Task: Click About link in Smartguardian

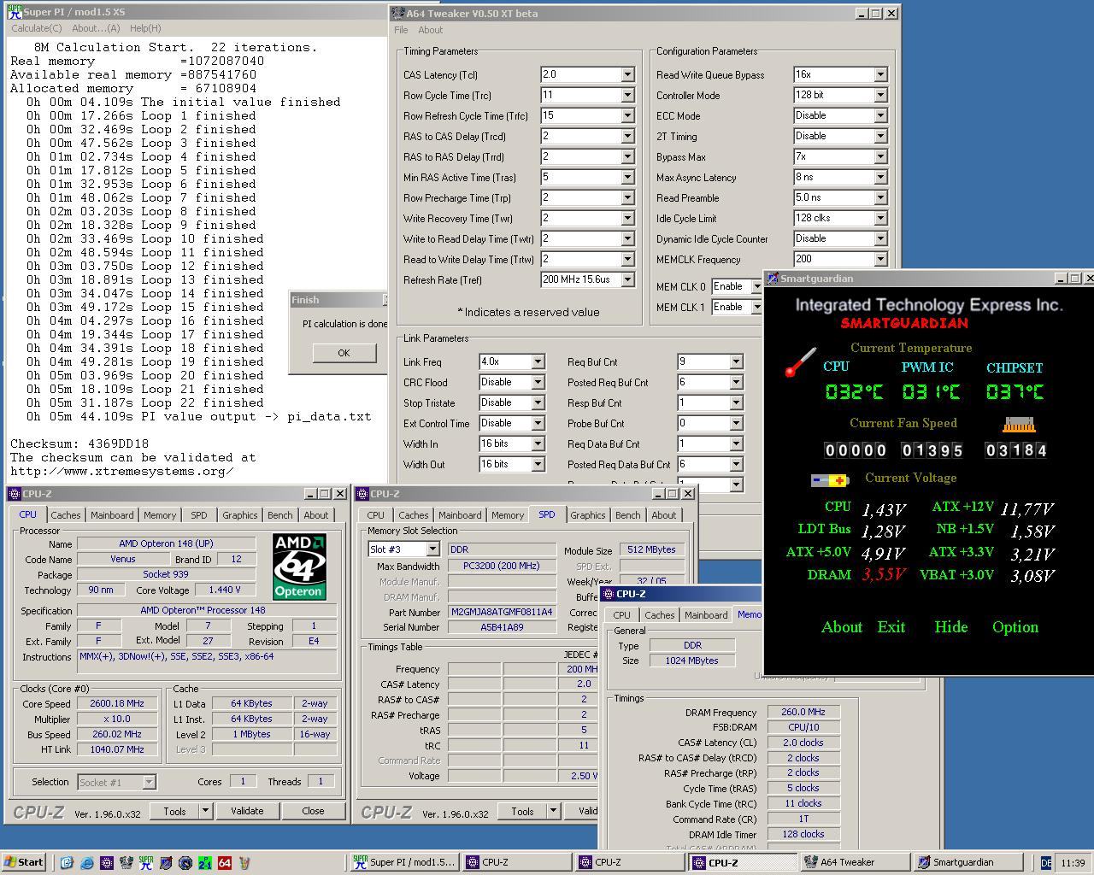Action: [842, 627]
